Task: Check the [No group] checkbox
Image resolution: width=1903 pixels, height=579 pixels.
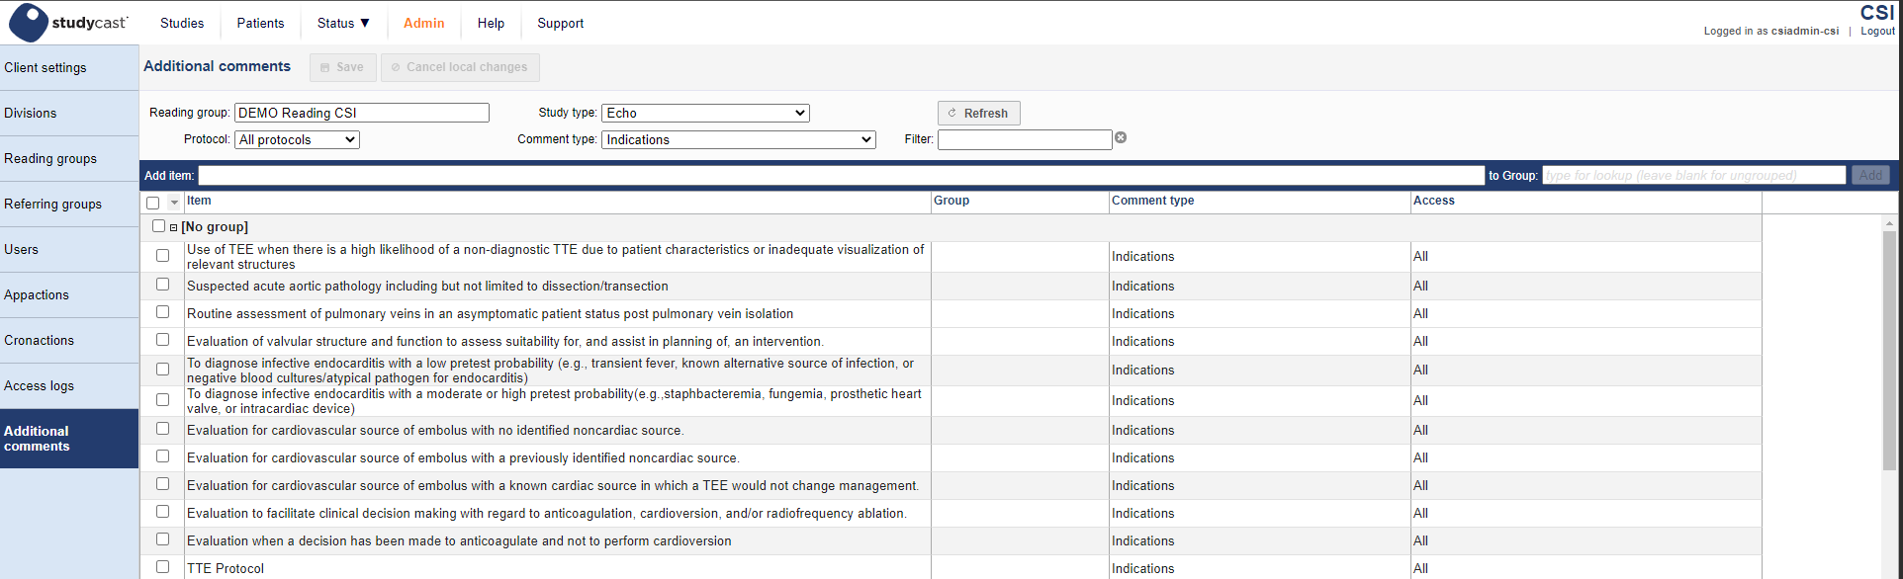Action: click(158, 226)
